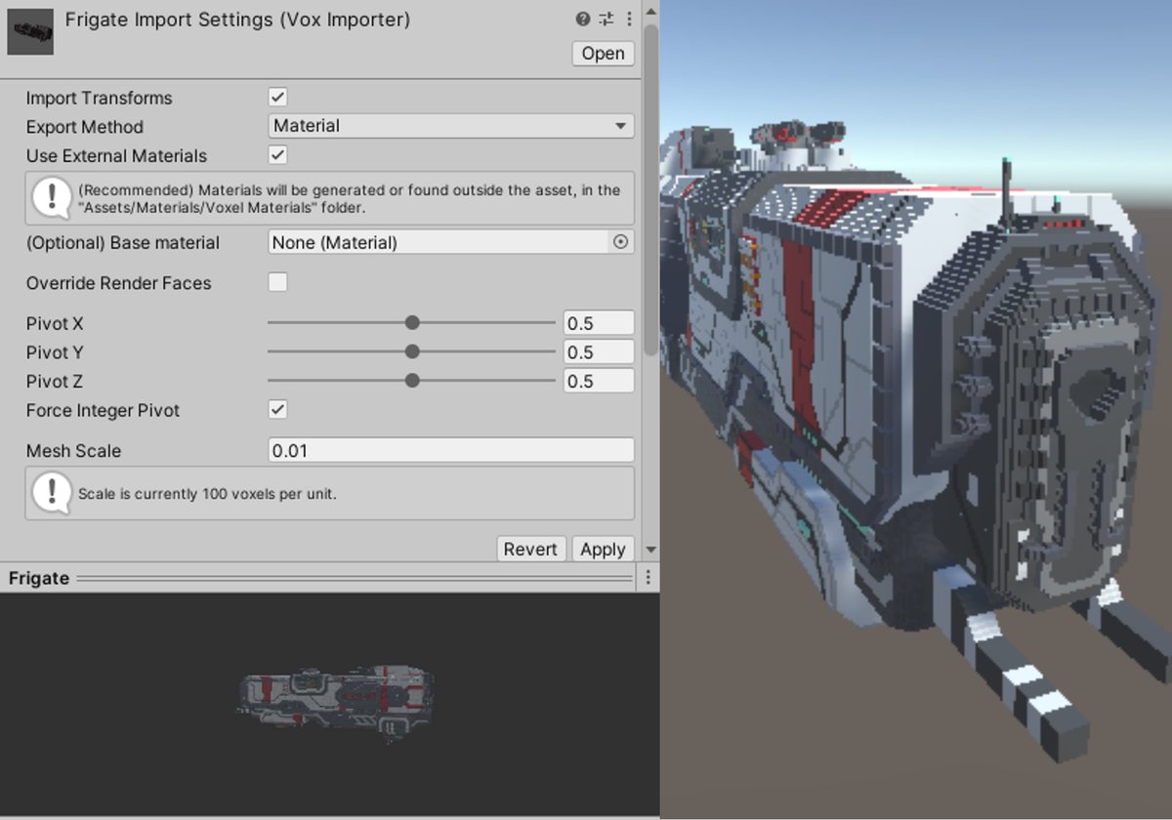
Task: Open the Export Method dropdown
Action: (451, 126)
